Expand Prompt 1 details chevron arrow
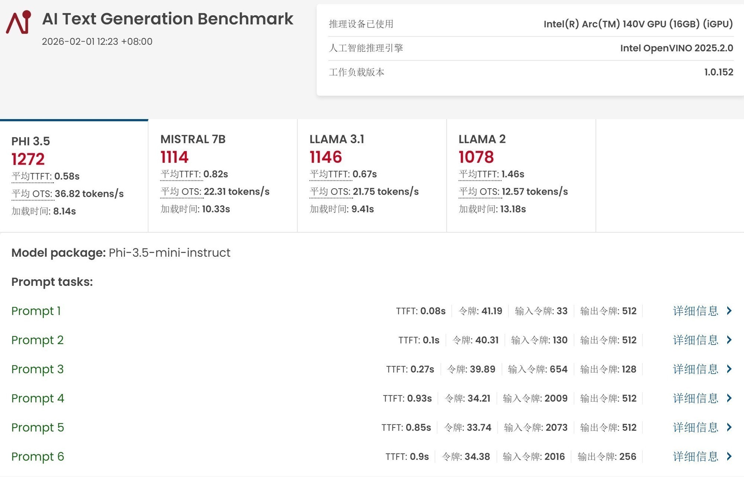The image size is (744, 477). (x=729, y=311)
